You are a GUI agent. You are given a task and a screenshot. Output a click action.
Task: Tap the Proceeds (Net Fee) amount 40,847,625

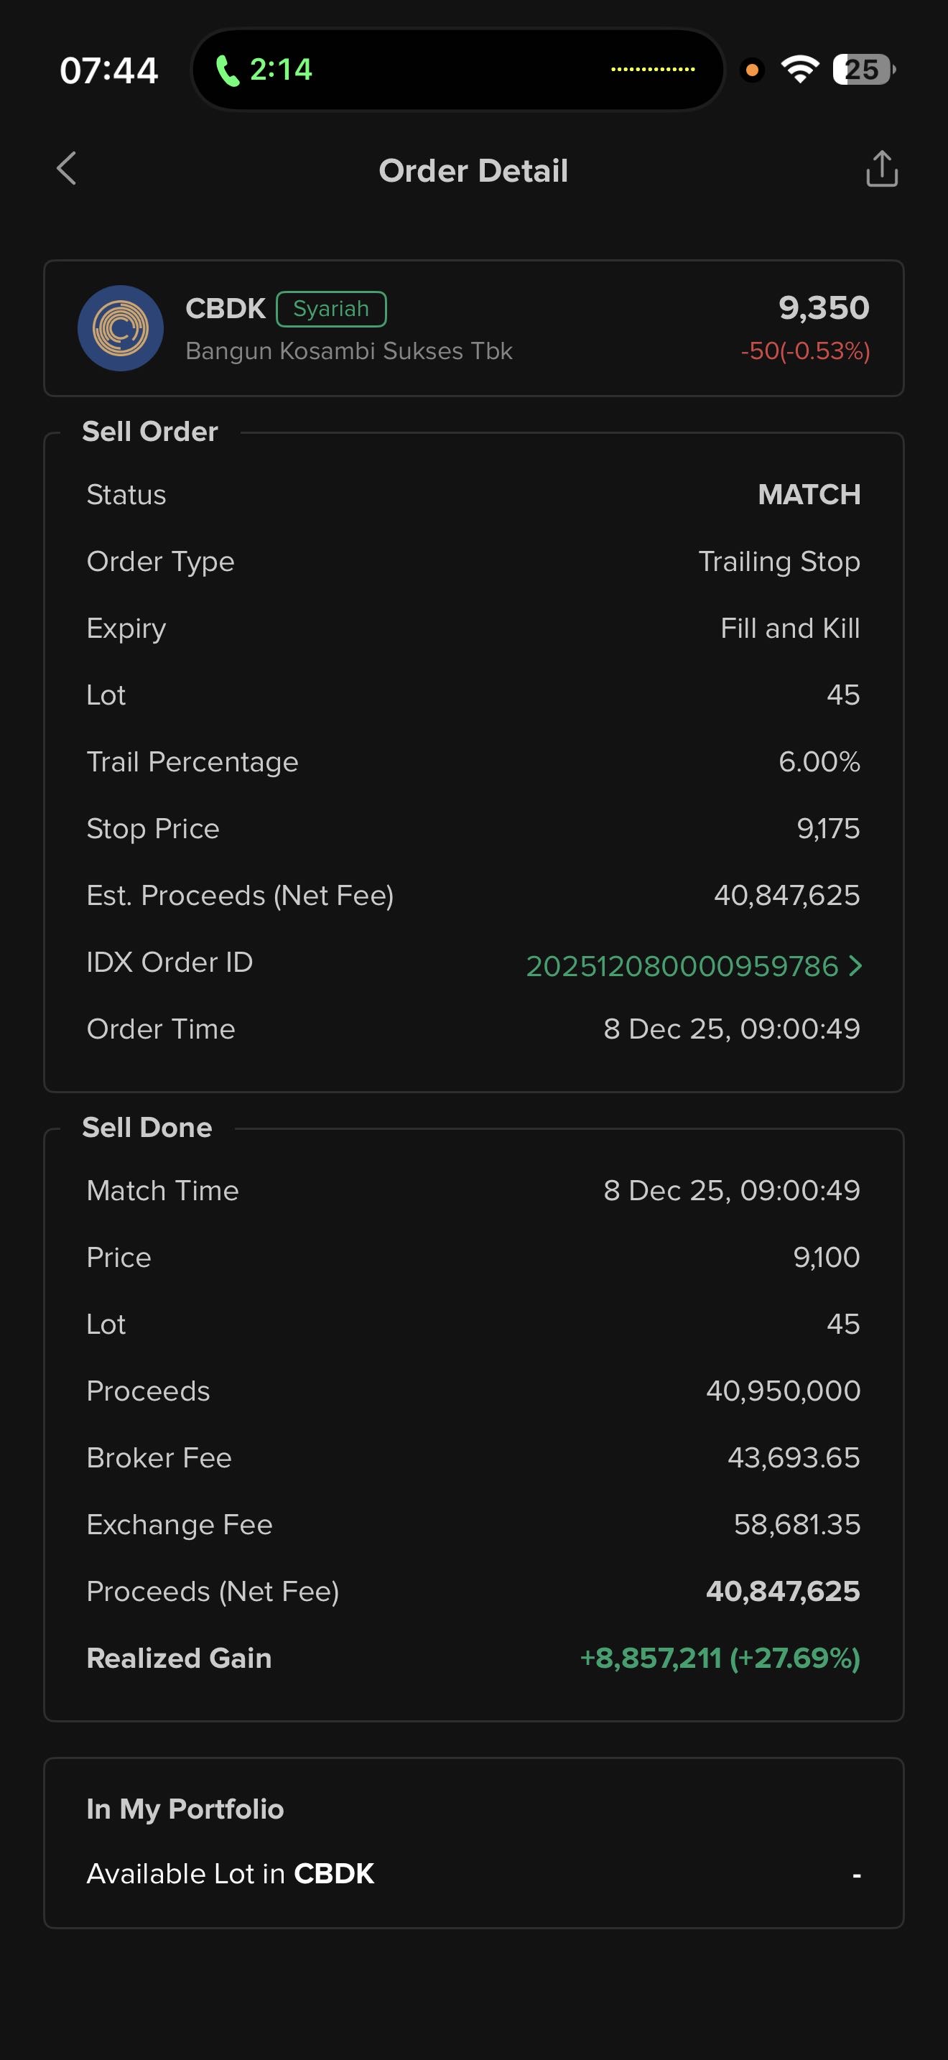783,1592
